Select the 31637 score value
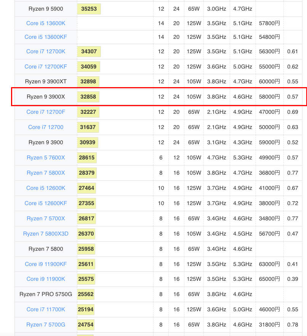 coord(88,127)
